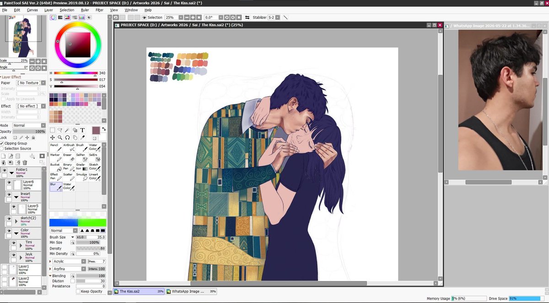The height and width of the screenshot is (303, 549).
Task: Enable the Keep Opacity checkbox
Action: [78, 292]
